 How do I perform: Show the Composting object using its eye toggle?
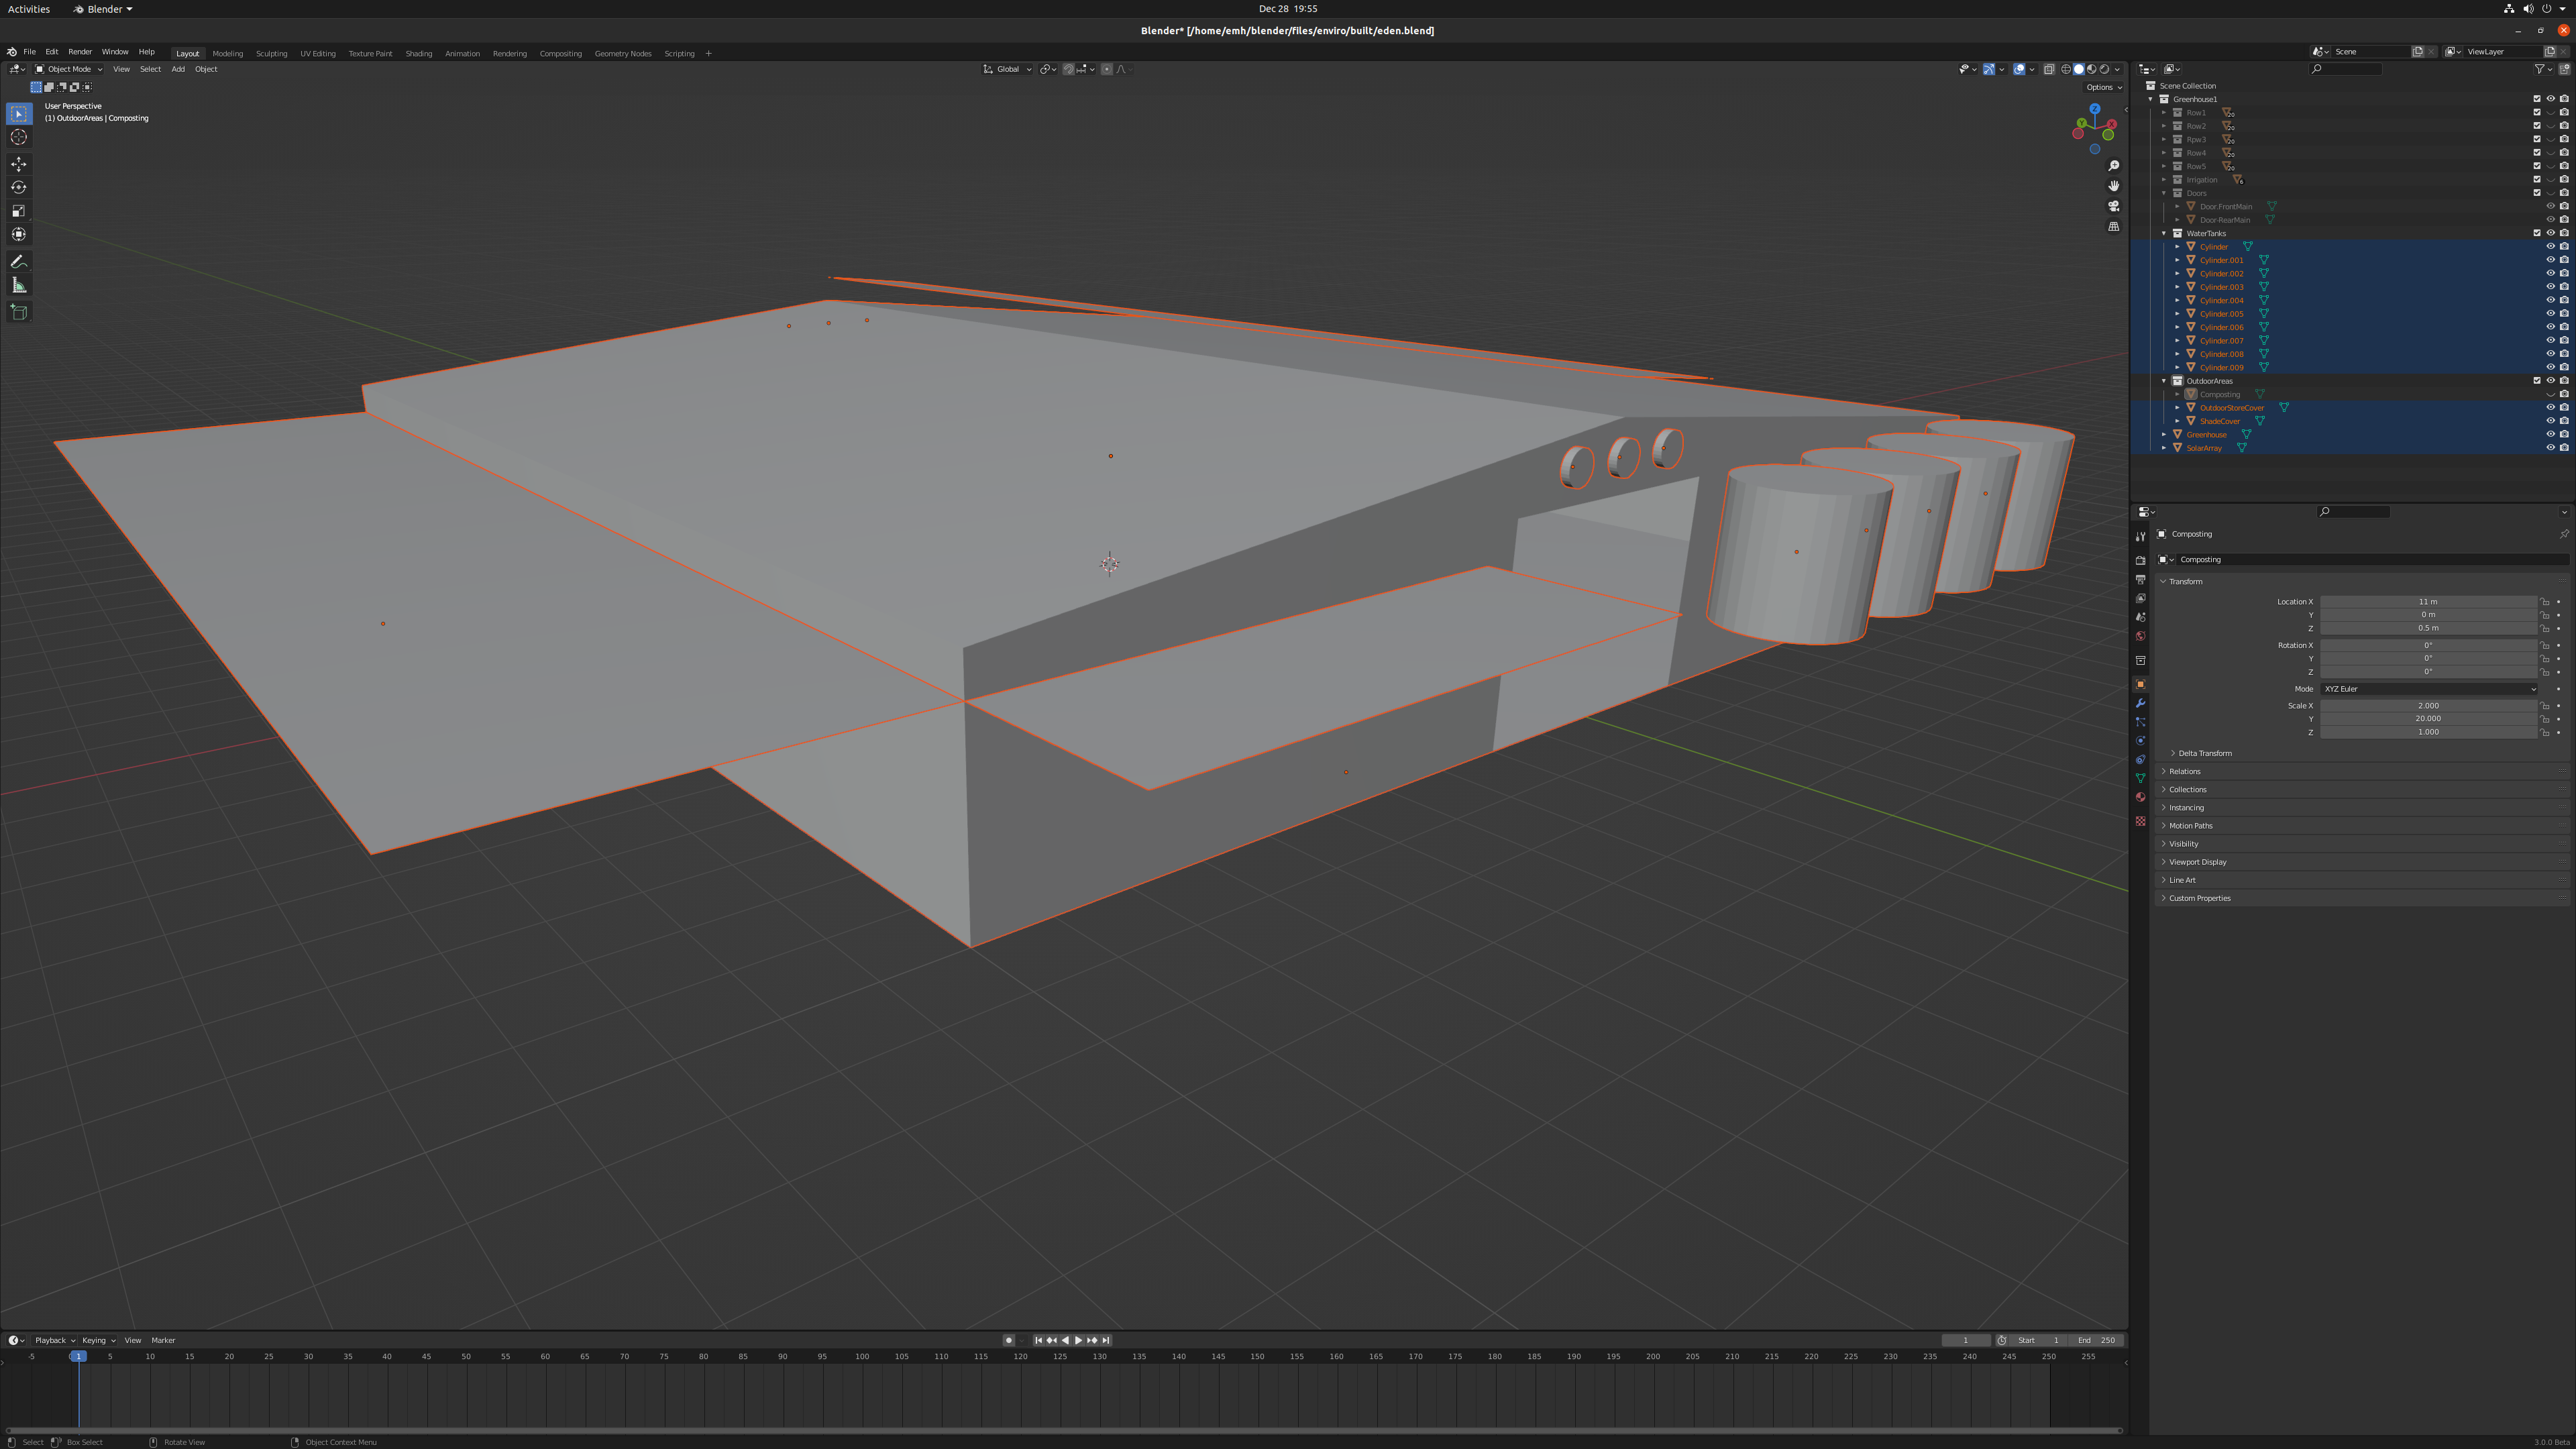pos(2550,394)
